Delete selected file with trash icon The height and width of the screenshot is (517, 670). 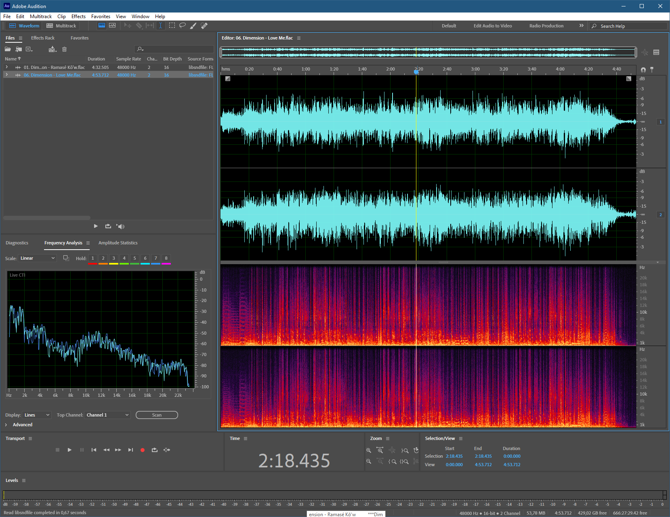64,49
